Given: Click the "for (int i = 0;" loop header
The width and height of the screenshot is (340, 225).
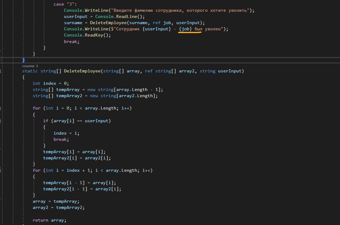Looking at the screenshot, I should tap(82, 108).
